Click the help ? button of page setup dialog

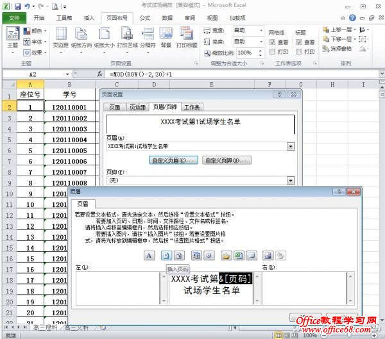point(279,94)
